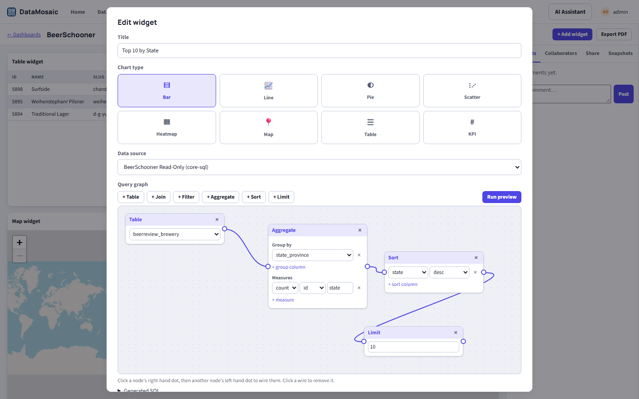Switch to the Collaborators tab

click(561, 53)
